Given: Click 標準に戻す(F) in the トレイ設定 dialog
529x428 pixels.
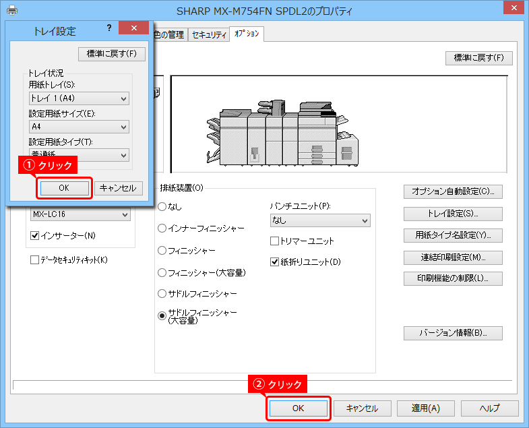Looking at the screenshot, I should pos(112,54).
